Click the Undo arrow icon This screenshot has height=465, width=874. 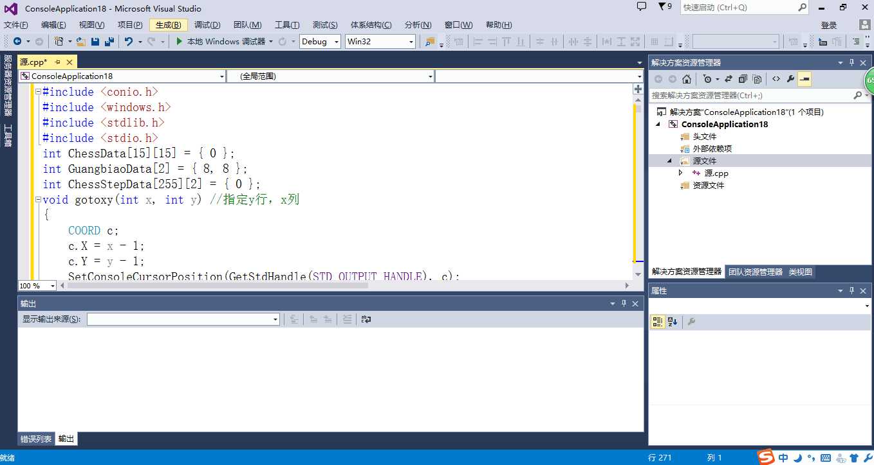click(129, 42)
